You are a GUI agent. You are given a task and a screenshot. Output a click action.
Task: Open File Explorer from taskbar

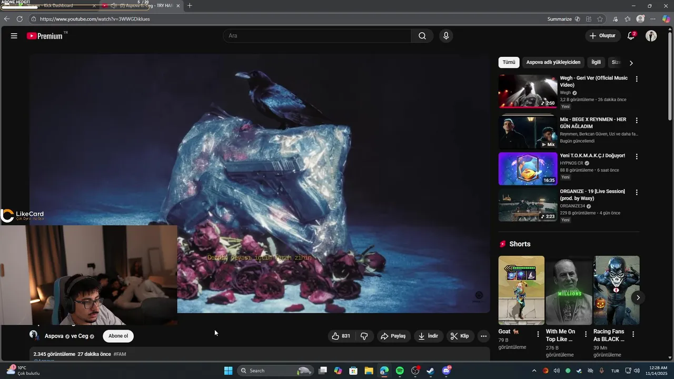click(369, 371)
